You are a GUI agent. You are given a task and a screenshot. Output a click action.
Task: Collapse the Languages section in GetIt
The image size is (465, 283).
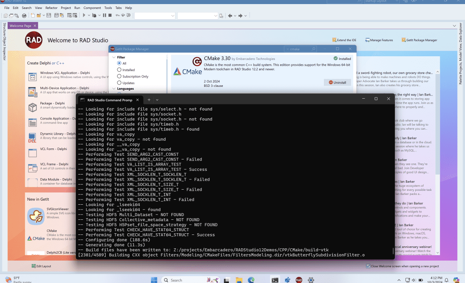pos(114,88)
